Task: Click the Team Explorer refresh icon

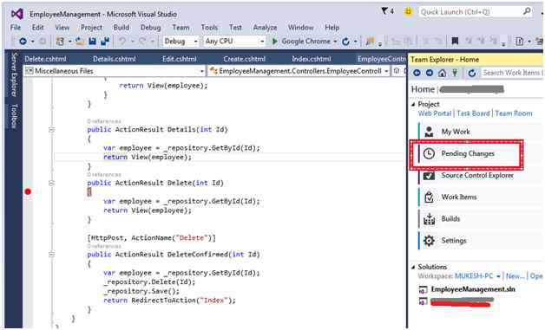Action: [x=471, y=73]
